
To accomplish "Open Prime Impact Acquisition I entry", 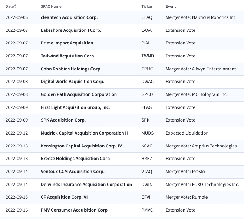I will coord(68,43).
